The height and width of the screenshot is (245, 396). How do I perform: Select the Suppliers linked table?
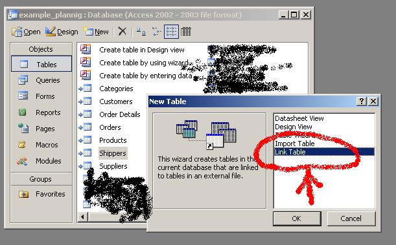(113, 166)
